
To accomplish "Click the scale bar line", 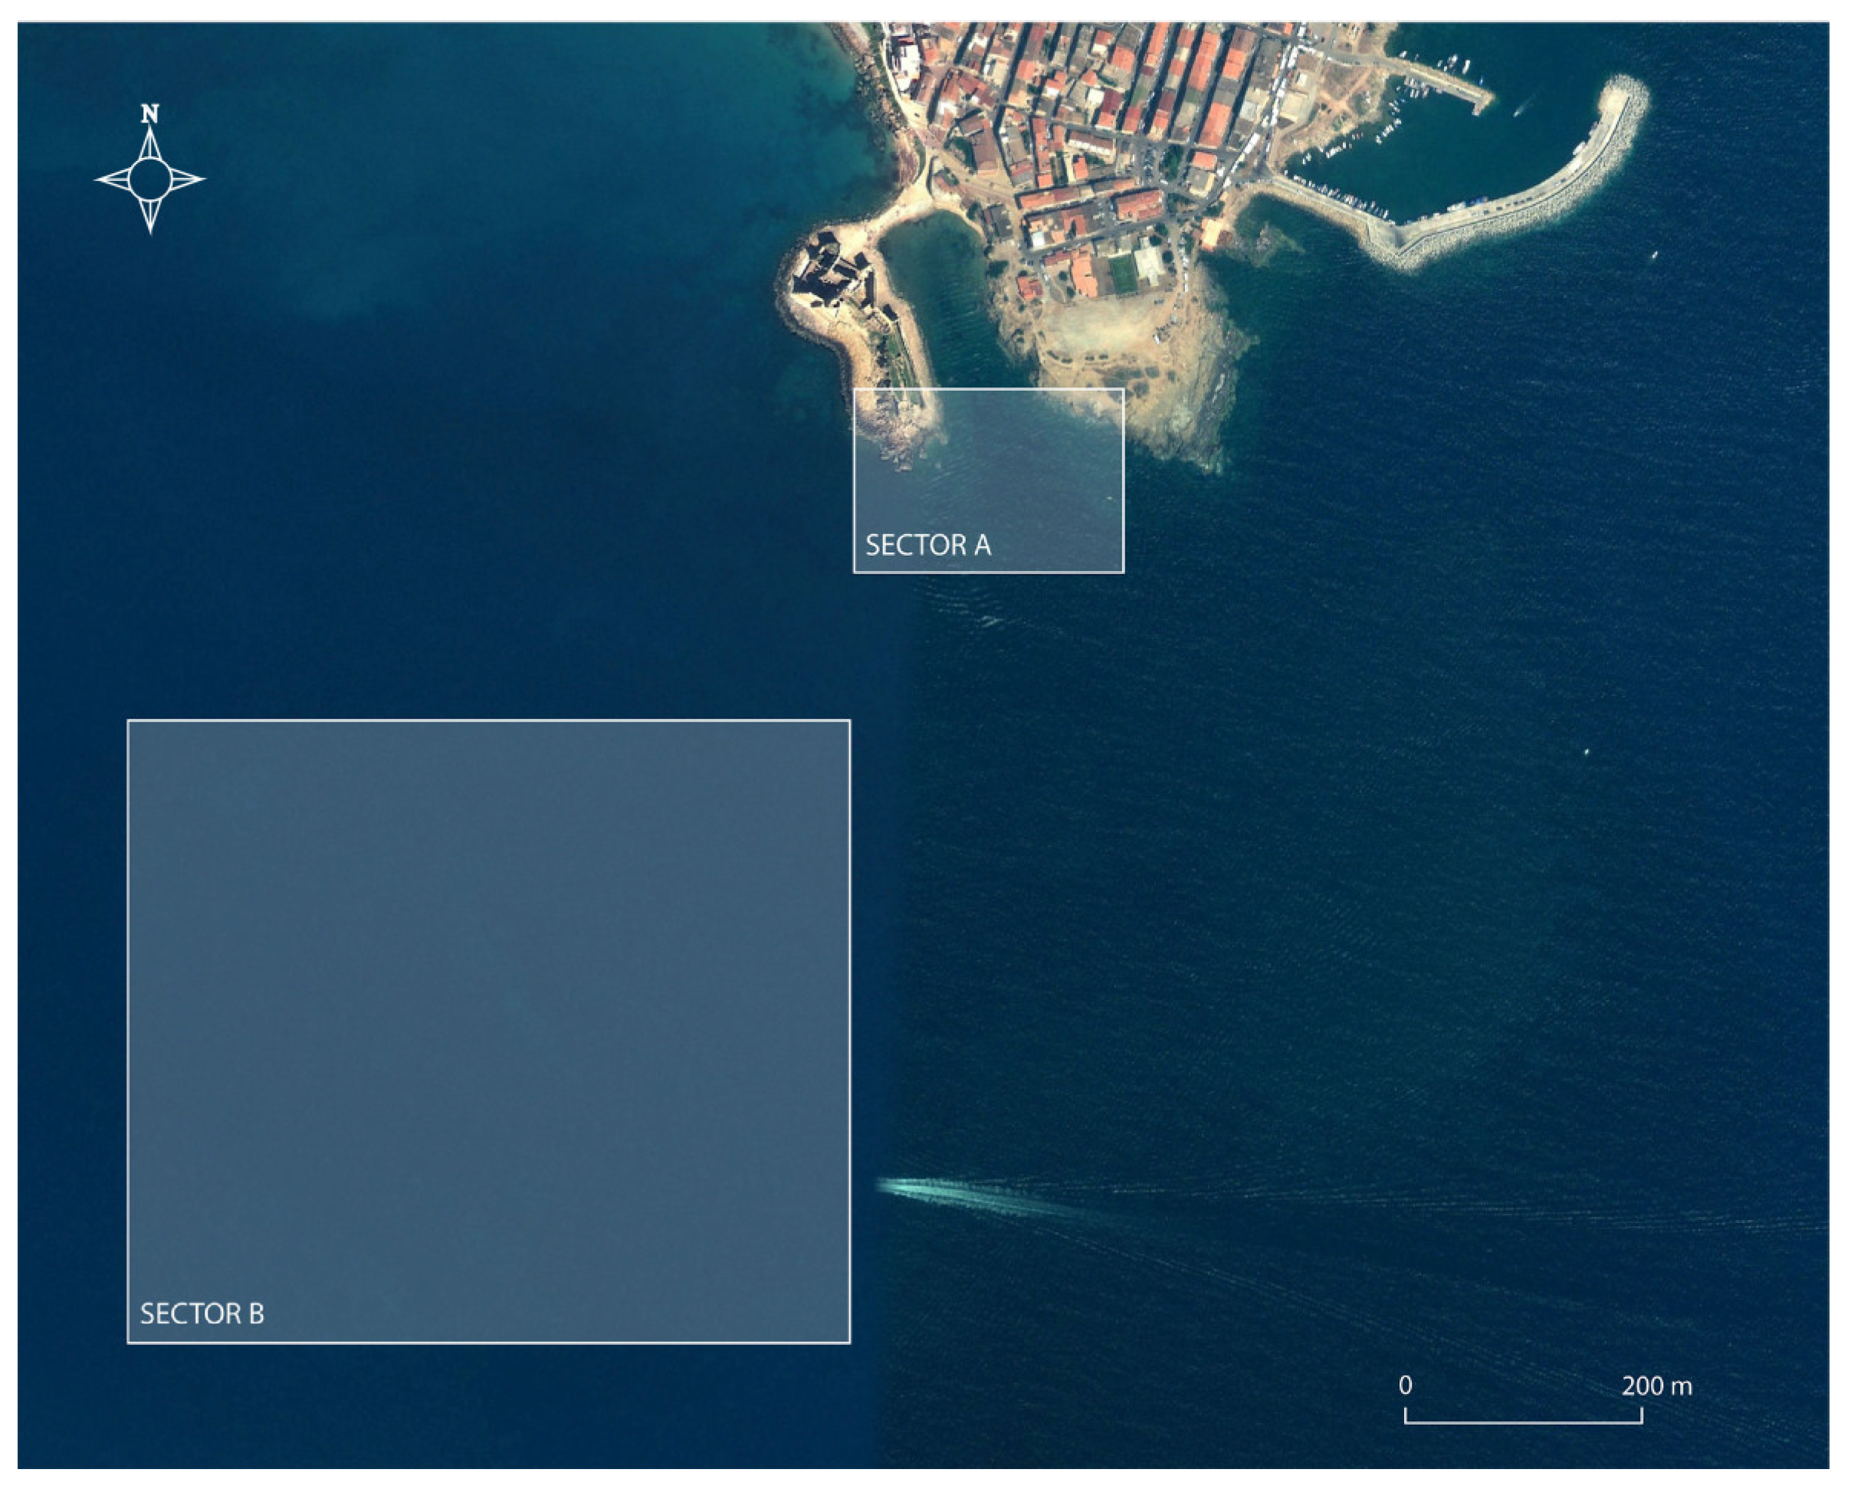I will coord(1523,1422).
